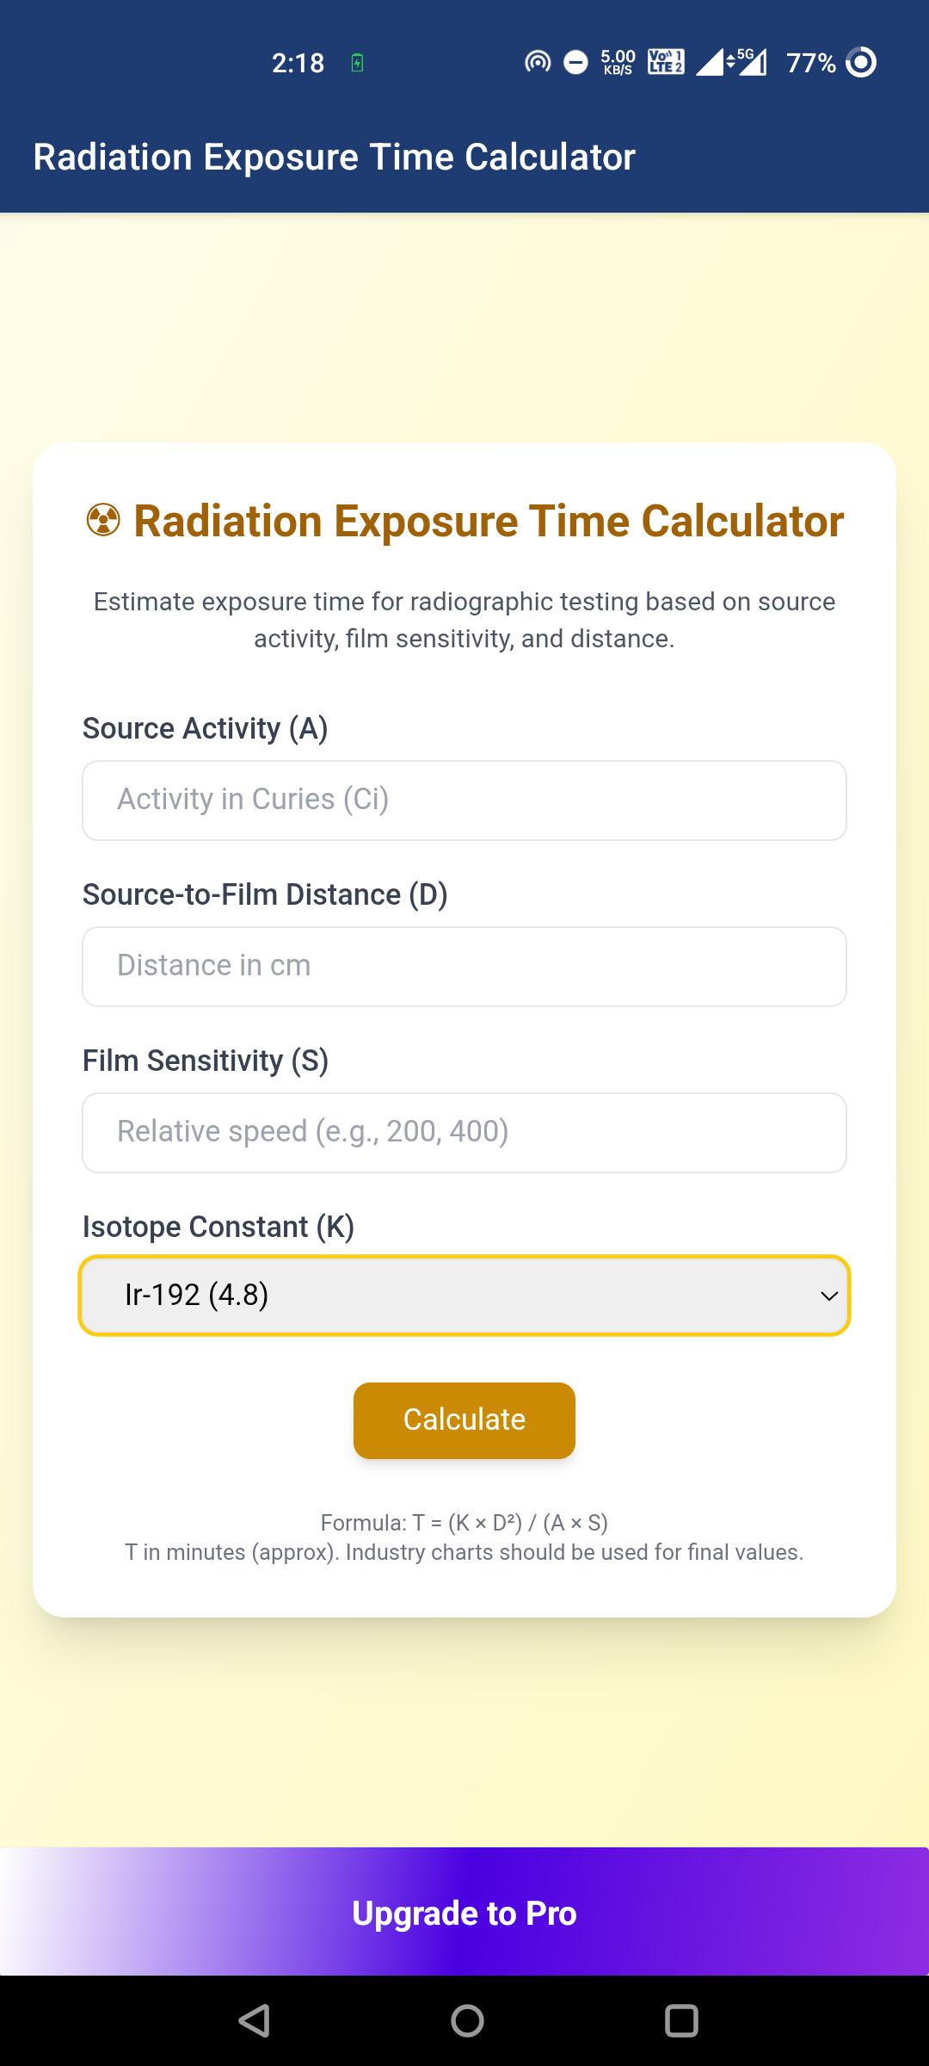Tap the Upgrade to Pro banner
The height and width of the screenshot is (2066, 929).
coord(464,1913)
